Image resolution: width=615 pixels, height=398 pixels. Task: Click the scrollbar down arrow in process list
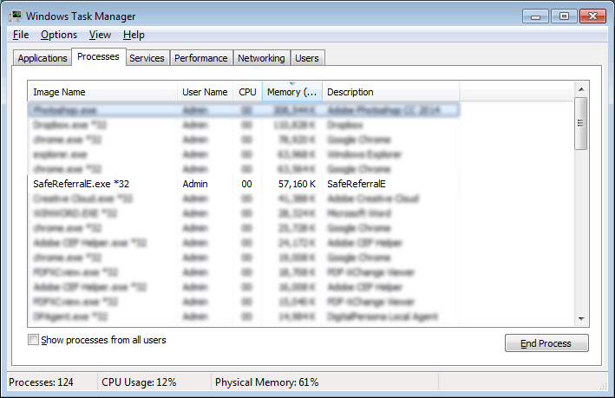point(581,318)
